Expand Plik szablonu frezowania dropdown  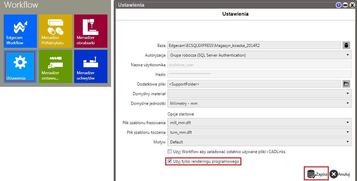click(260, 122)
